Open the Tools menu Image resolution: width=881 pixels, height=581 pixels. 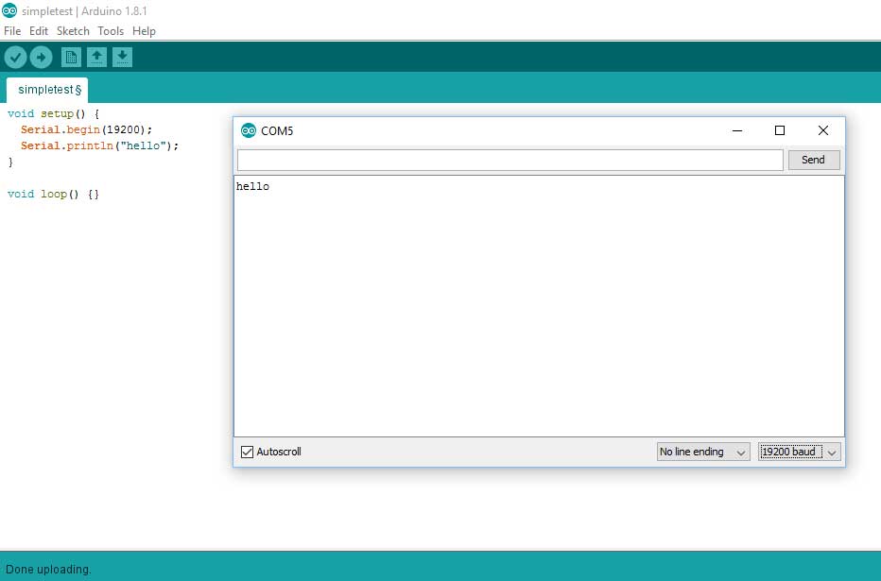pyautogui.click(x=111, y=31)
